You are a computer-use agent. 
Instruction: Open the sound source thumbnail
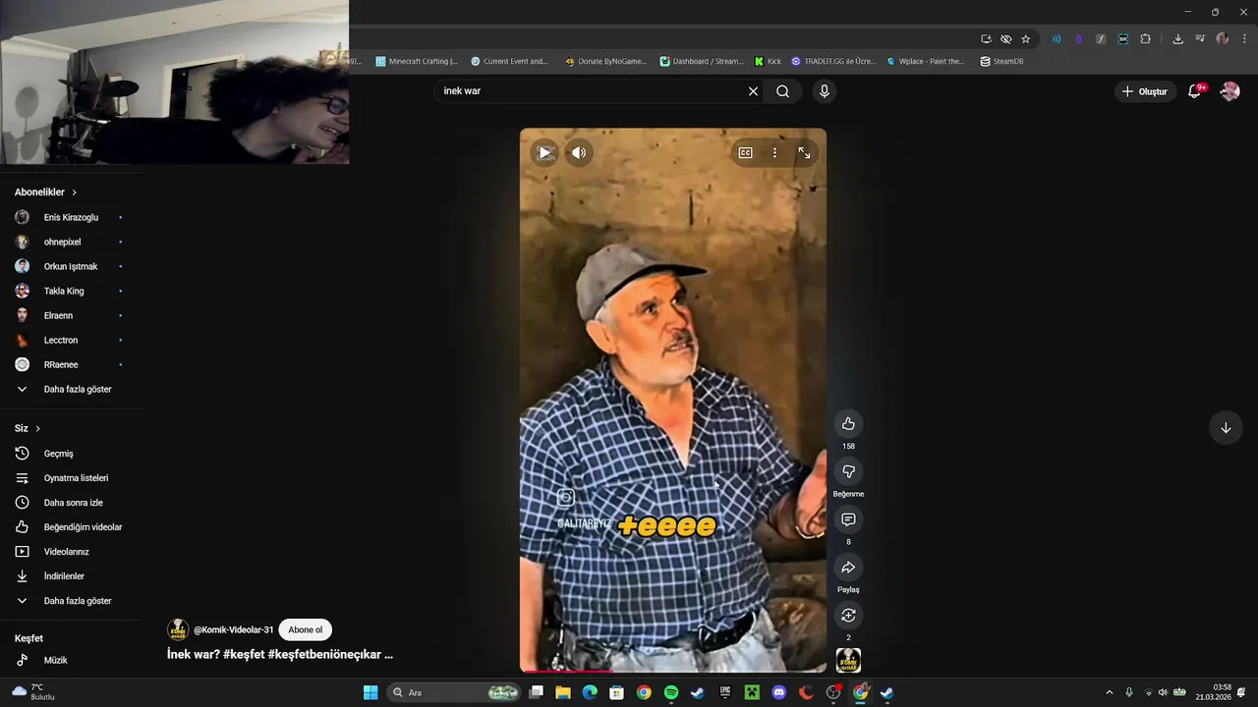(x=848, y=661)
